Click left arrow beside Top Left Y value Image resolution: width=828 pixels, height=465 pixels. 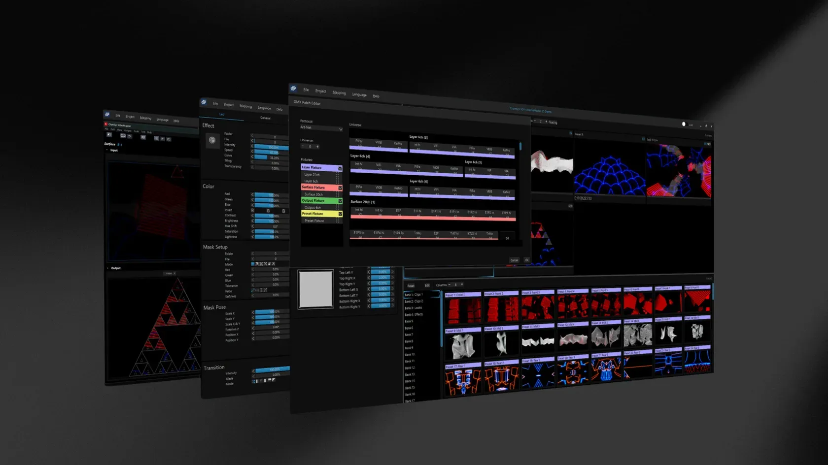click(x=368, y=272)
